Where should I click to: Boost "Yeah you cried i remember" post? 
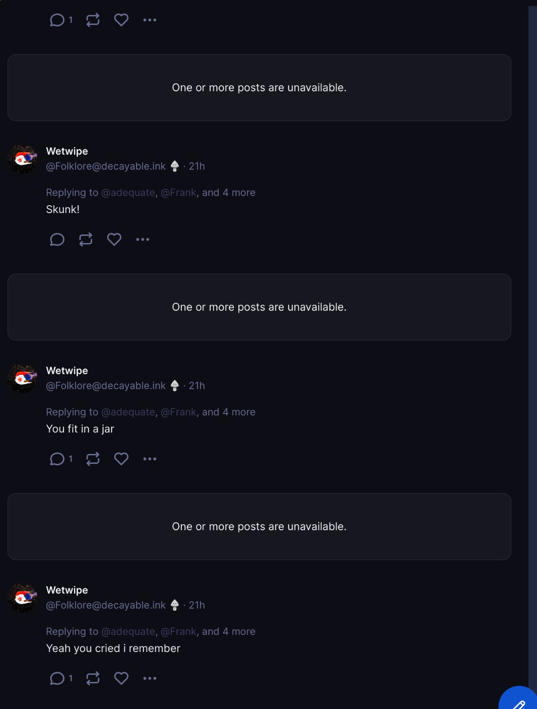click(92, 678)
